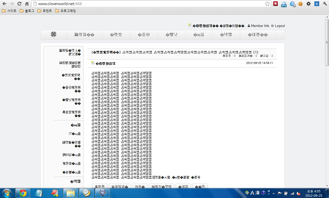This screenshot has height=198, width=329.
Task: Click the LastPass extension icon
Action: tap(275, 4)
